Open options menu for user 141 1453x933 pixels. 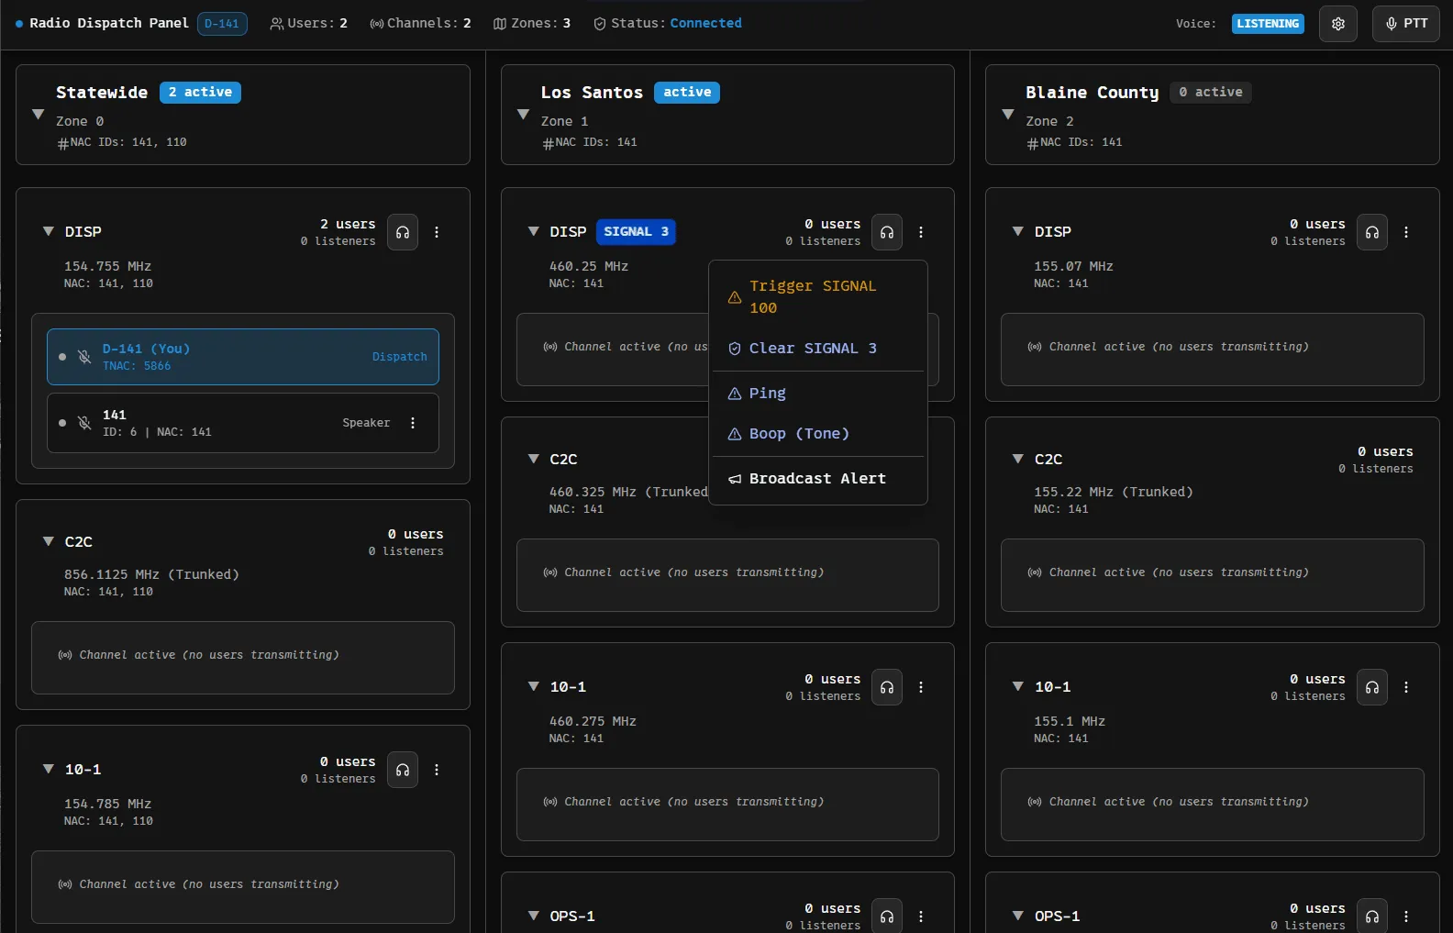pos(413,423)
